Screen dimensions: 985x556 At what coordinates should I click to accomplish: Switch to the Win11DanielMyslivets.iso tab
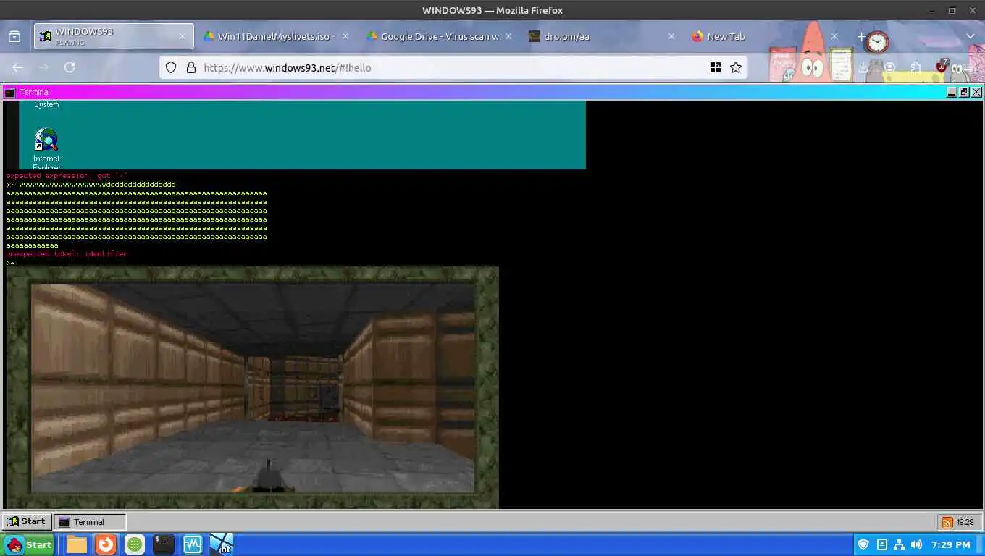pos(275,36)
